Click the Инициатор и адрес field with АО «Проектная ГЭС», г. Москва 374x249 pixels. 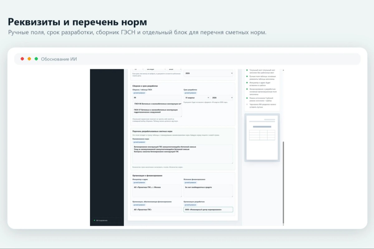pyautogui.click(x=157, y=191)
